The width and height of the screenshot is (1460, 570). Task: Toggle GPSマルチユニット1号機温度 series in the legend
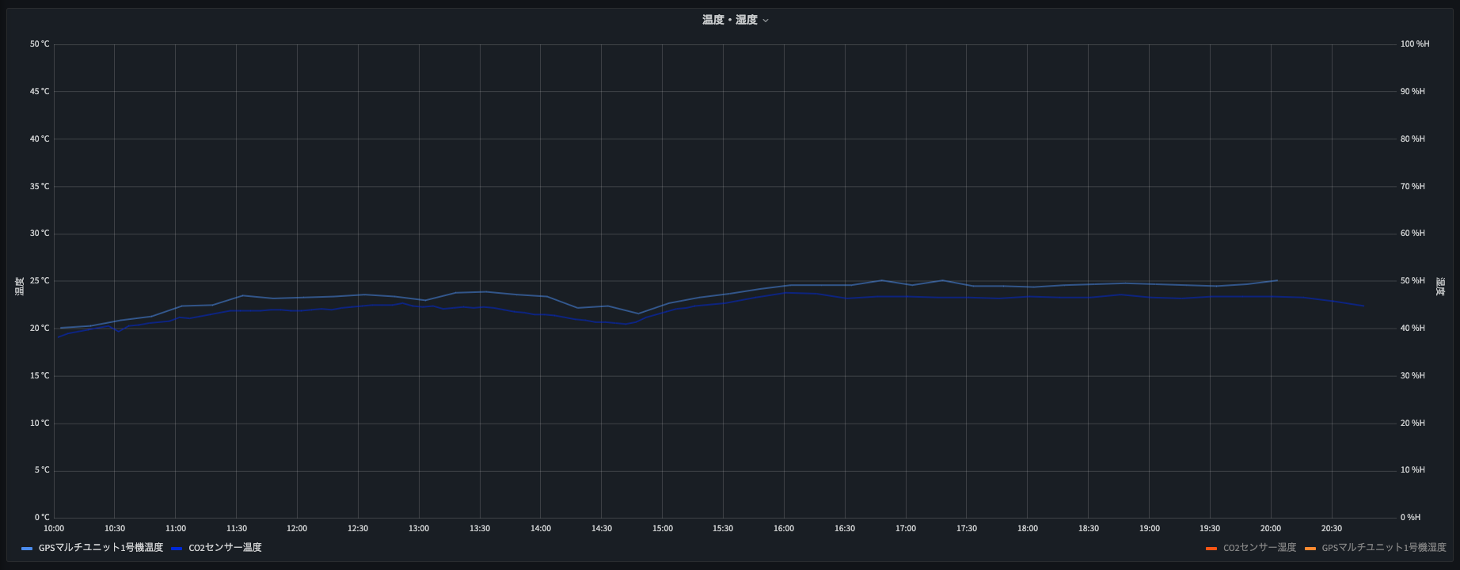tap(101, 548)
